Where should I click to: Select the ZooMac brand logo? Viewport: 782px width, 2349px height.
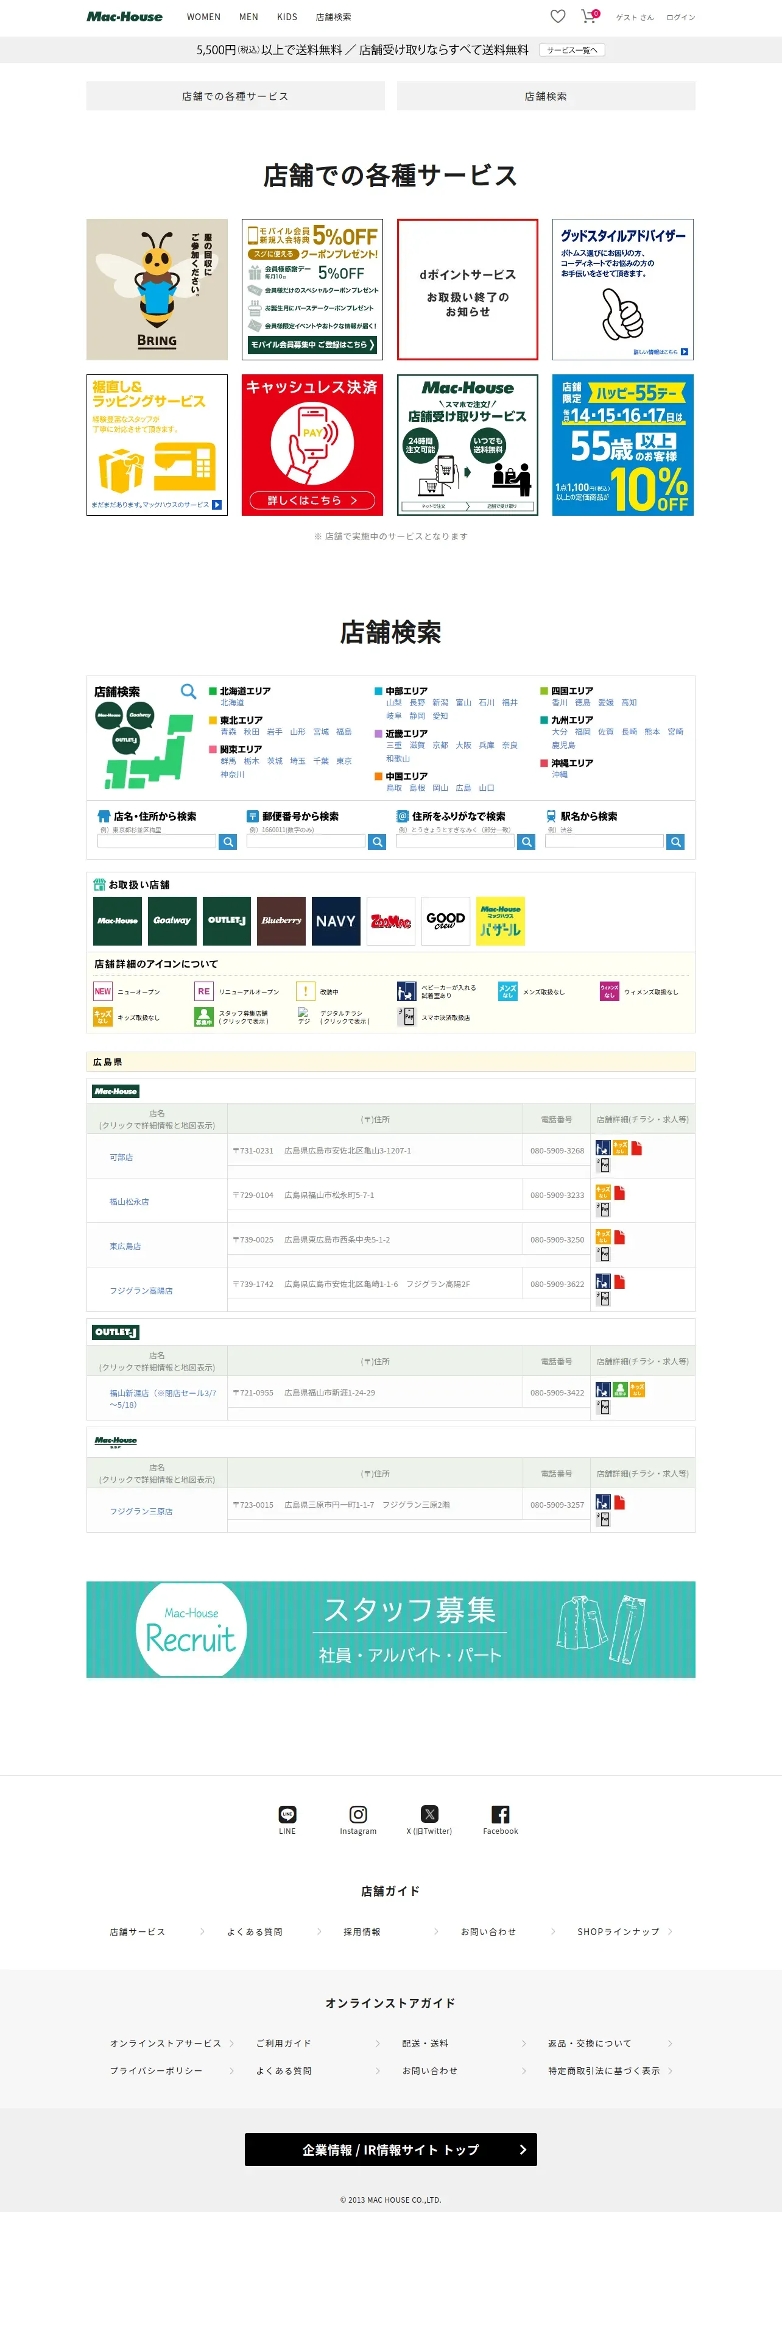[x=391, y=920]
